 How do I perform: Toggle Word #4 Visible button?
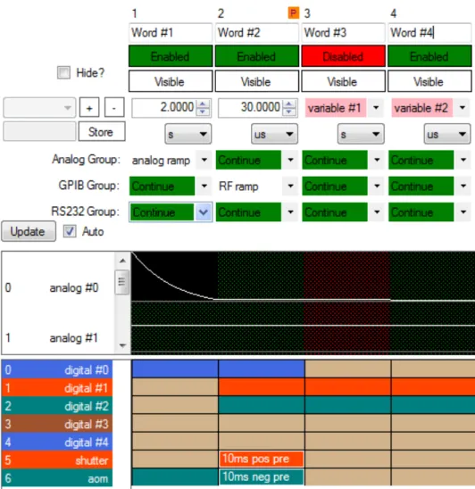point(429,81)
